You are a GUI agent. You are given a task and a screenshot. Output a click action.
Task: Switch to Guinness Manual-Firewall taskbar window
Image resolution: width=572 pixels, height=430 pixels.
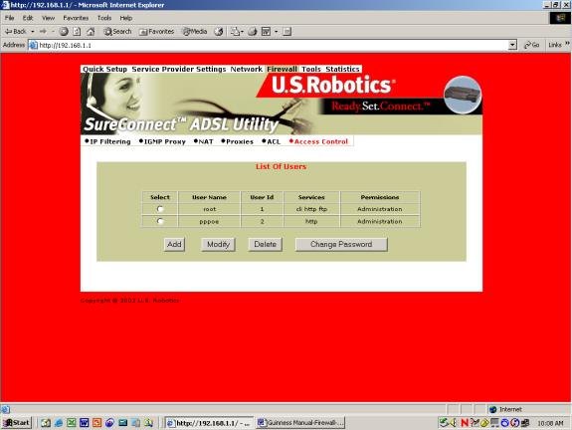(300, 423)
